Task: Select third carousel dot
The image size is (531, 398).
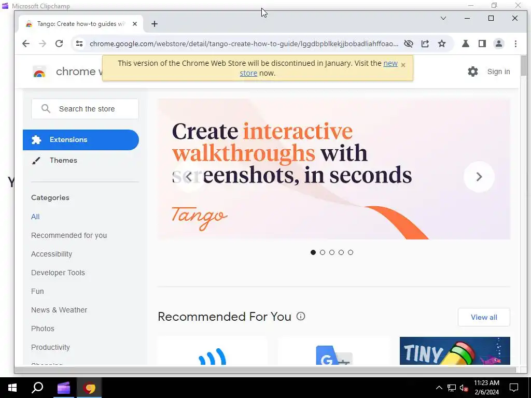Action: pyautogui.click(x=332, y=252)
